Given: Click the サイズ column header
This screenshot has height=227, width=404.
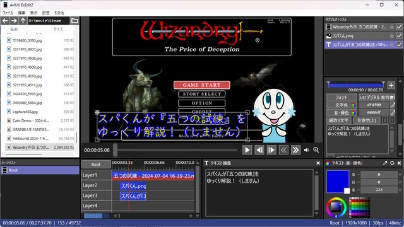Looking at the screenshot, I should [58, 29].
